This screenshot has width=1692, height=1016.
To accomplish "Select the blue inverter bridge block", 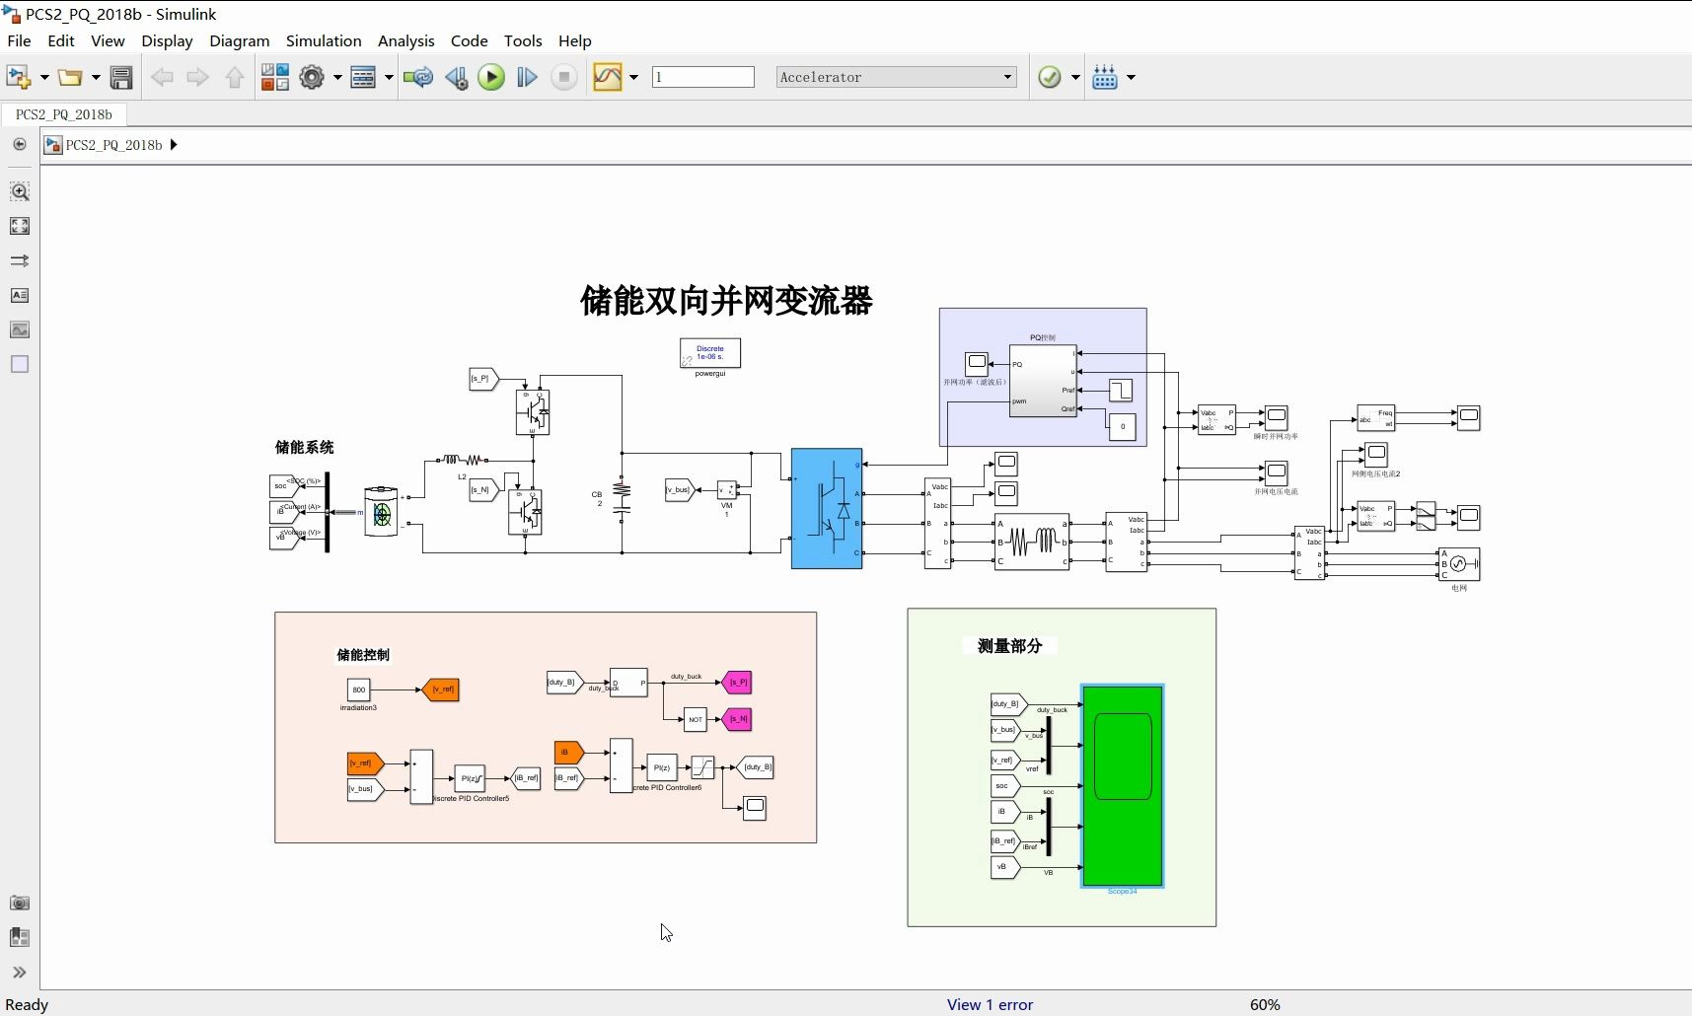I will coord(827,509).
